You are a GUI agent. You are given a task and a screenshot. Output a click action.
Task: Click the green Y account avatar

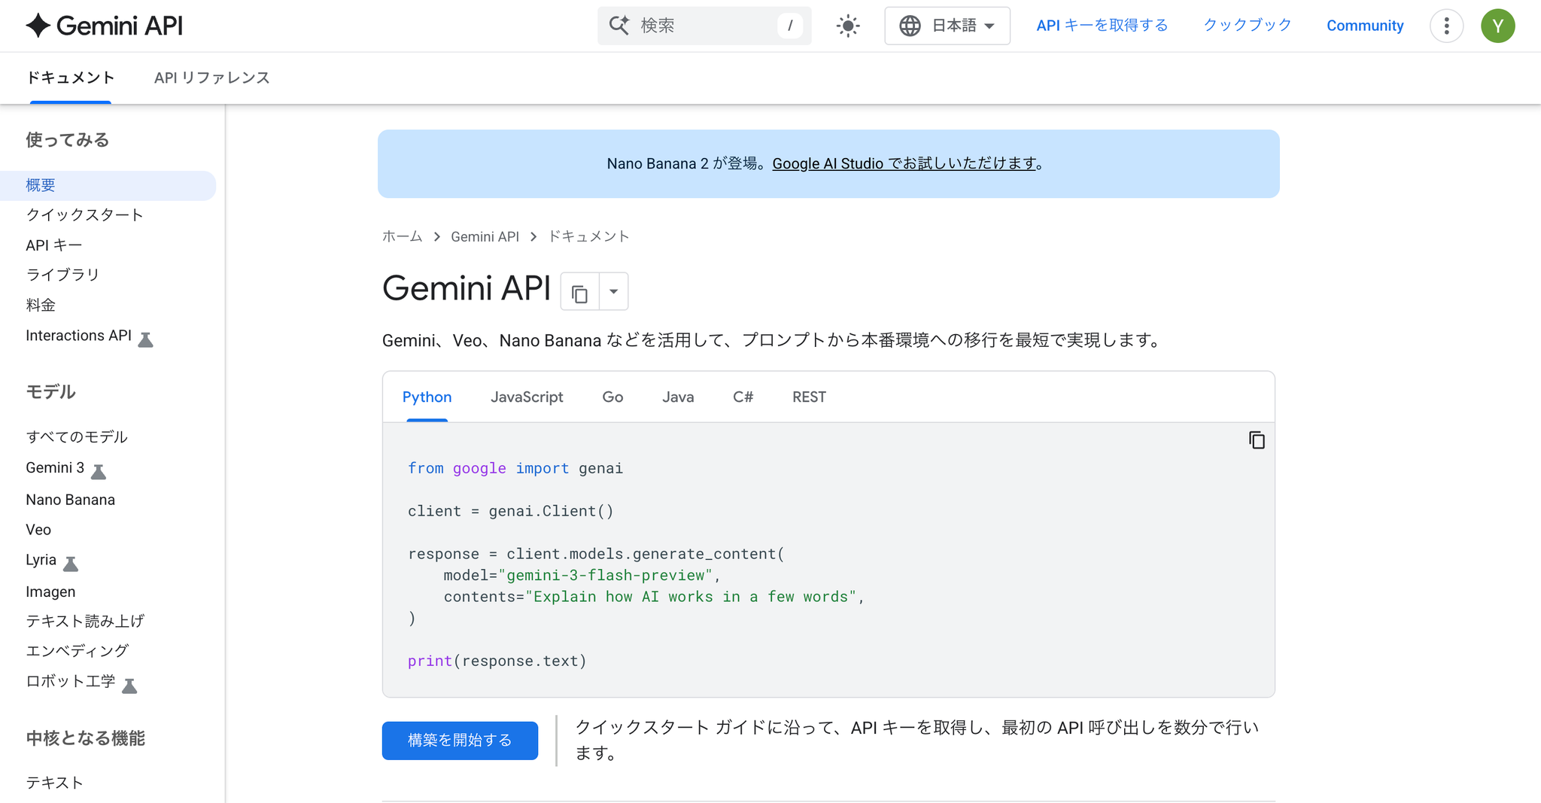[1497, 26]
